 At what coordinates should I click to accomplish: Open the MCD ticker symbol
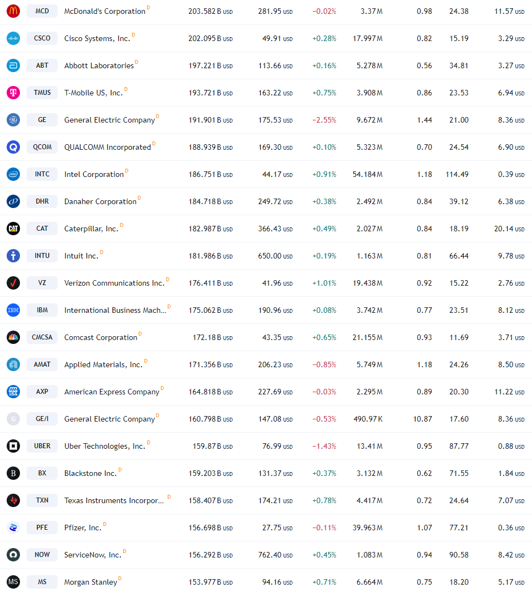pos(42,11)
